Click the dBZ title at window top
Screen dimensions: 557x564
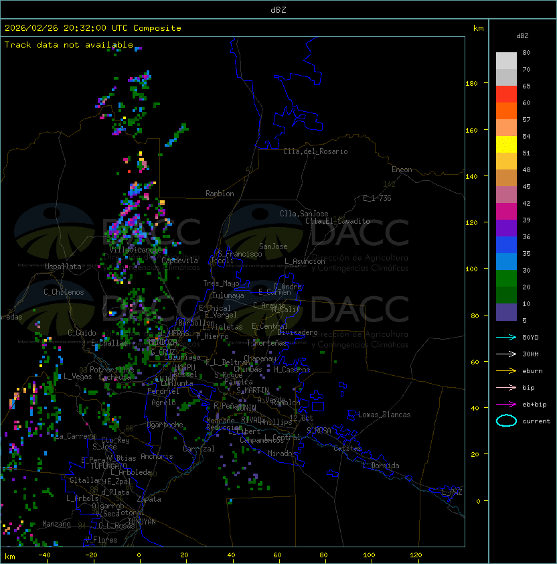278,9
